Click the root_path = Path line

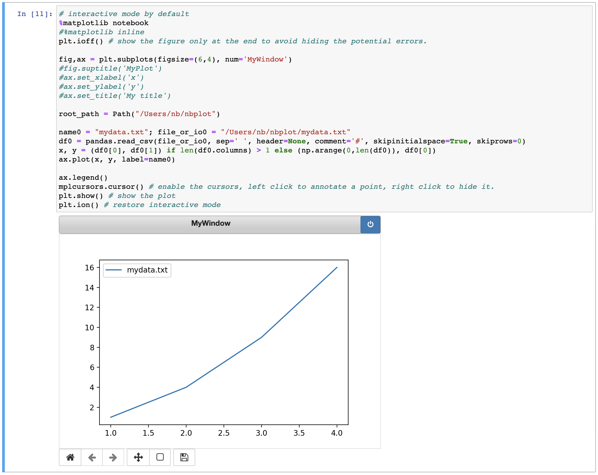tap(139, 114)
